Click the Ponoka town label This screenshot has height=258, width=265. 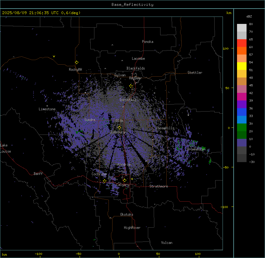[x=148, y=42]
